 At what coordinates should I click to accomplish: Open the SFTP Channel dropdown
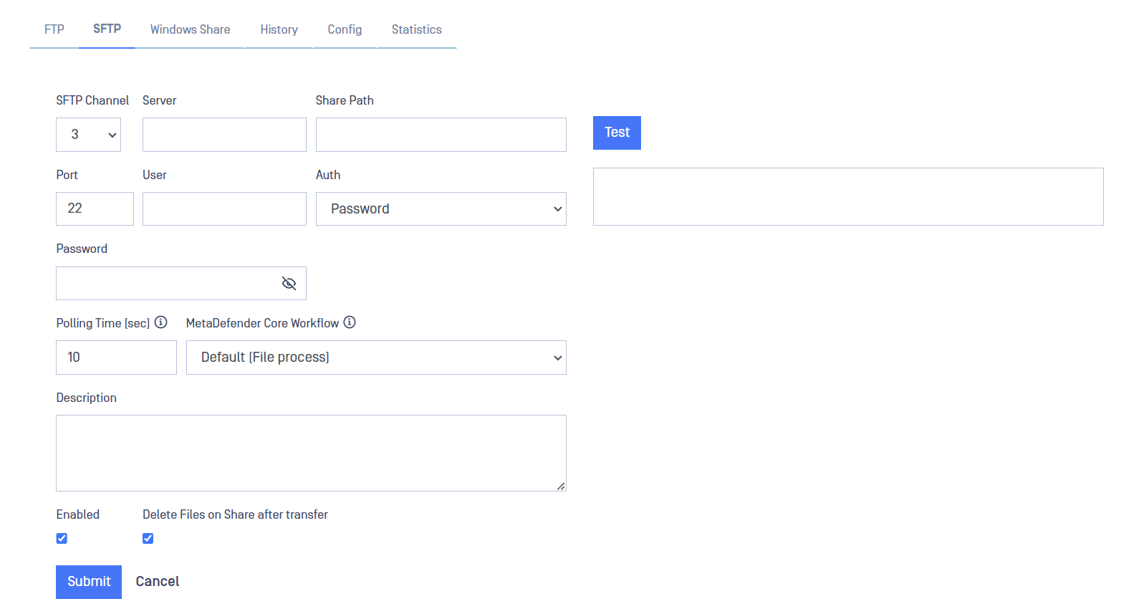tap(88, 135)
